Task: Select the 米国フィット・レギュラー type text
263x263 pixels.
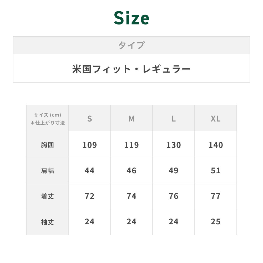Action: pos(131,69)
